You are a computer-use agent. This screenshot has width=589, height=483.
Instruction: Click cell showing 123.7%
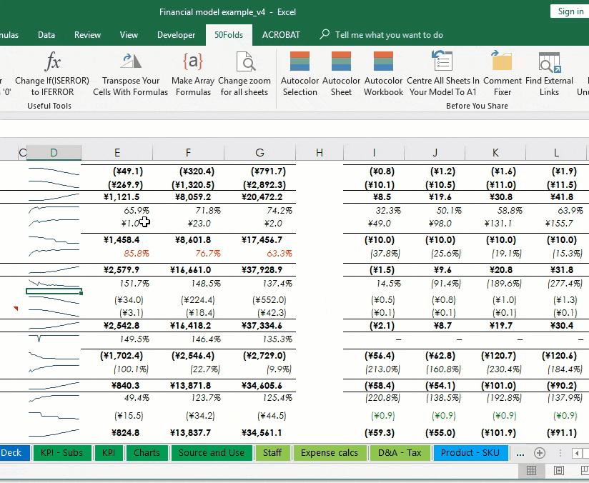(x=189, y=398)
